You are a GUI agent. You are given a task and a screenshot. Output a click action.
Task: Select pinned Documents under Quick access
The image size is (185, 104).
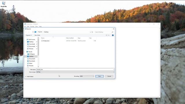pos(32,47)
